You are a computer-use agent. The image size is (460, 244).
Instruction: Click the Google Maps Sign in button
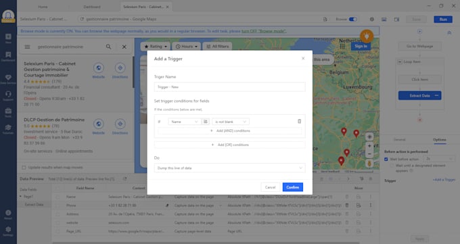(361, 46)
